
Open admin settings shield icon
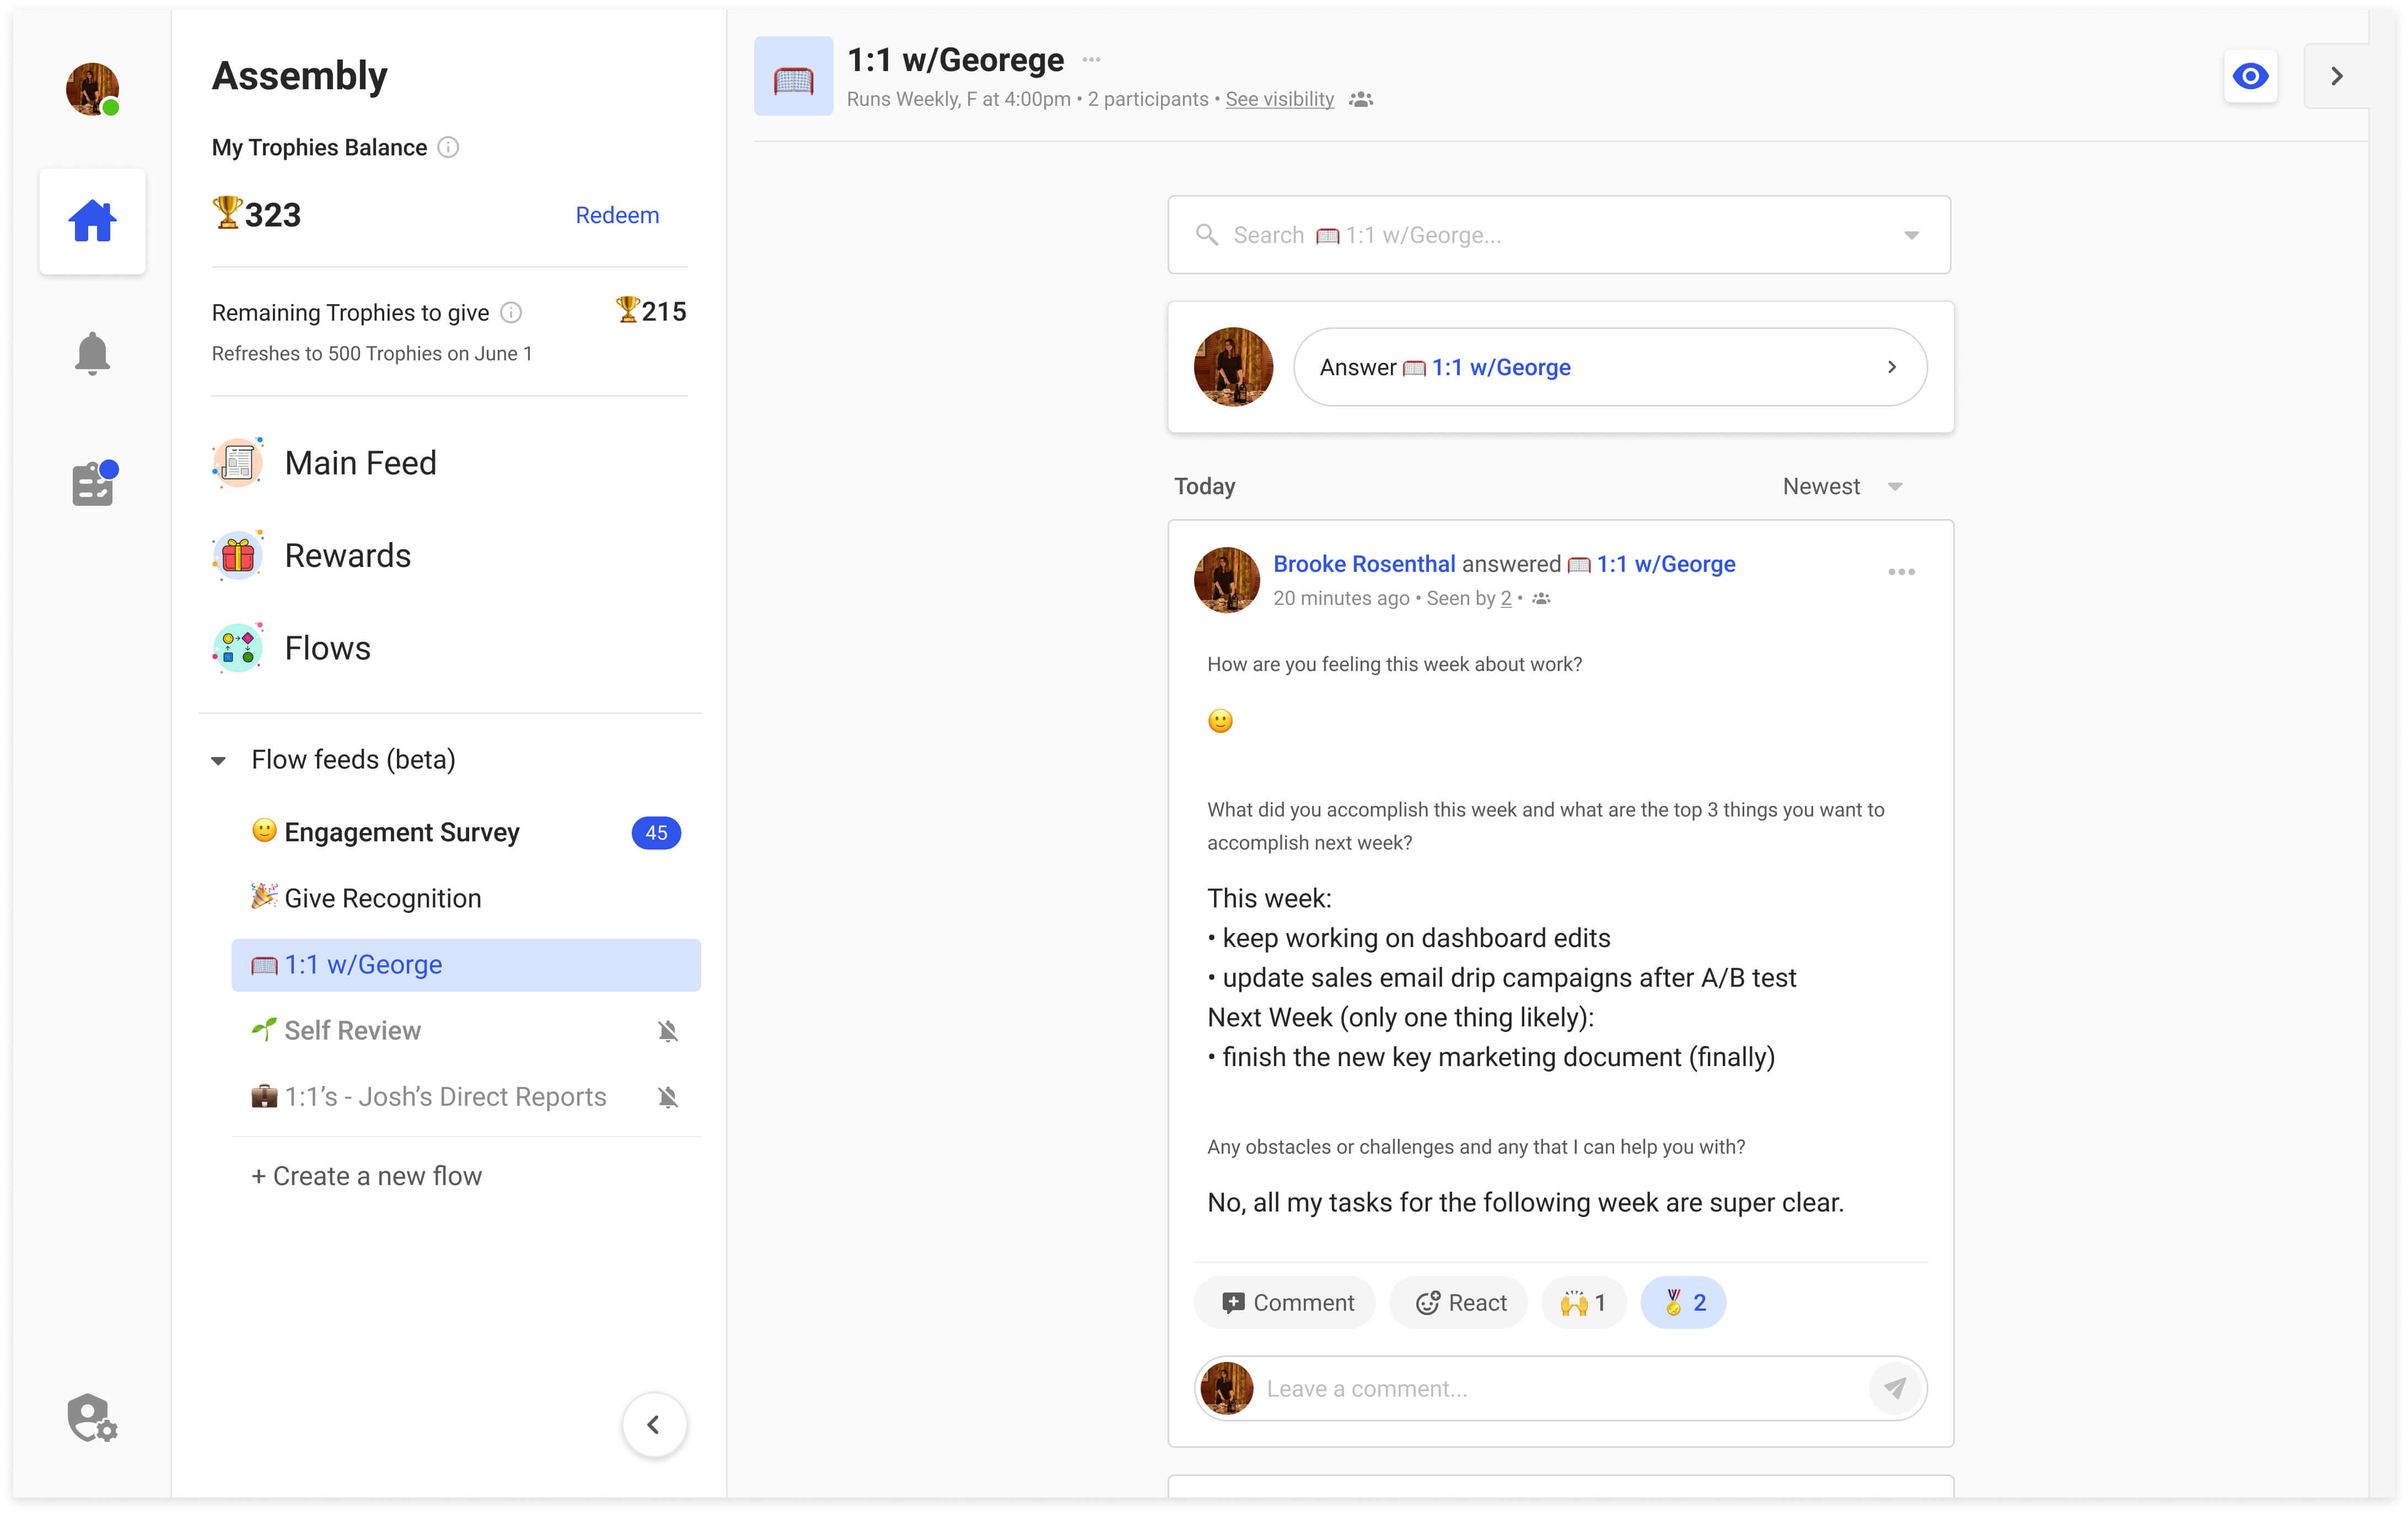click(x=92, y=1418)
